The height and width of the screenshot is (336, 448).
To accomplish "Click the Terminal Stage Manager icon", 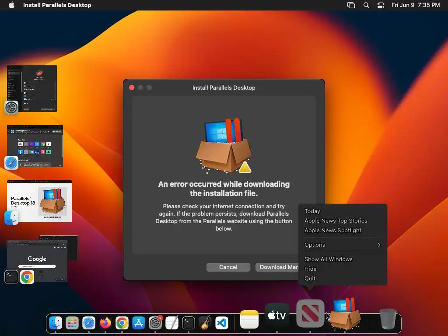I will tap(11, 277).
